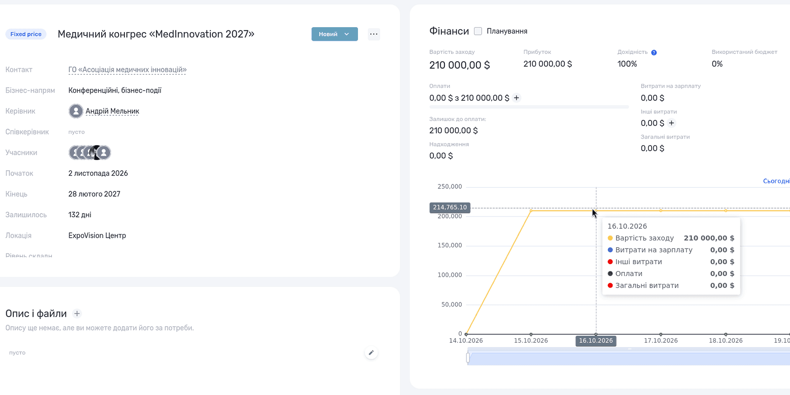Open the three-dots project menu

pyautogui.click(x=374, y=34)
